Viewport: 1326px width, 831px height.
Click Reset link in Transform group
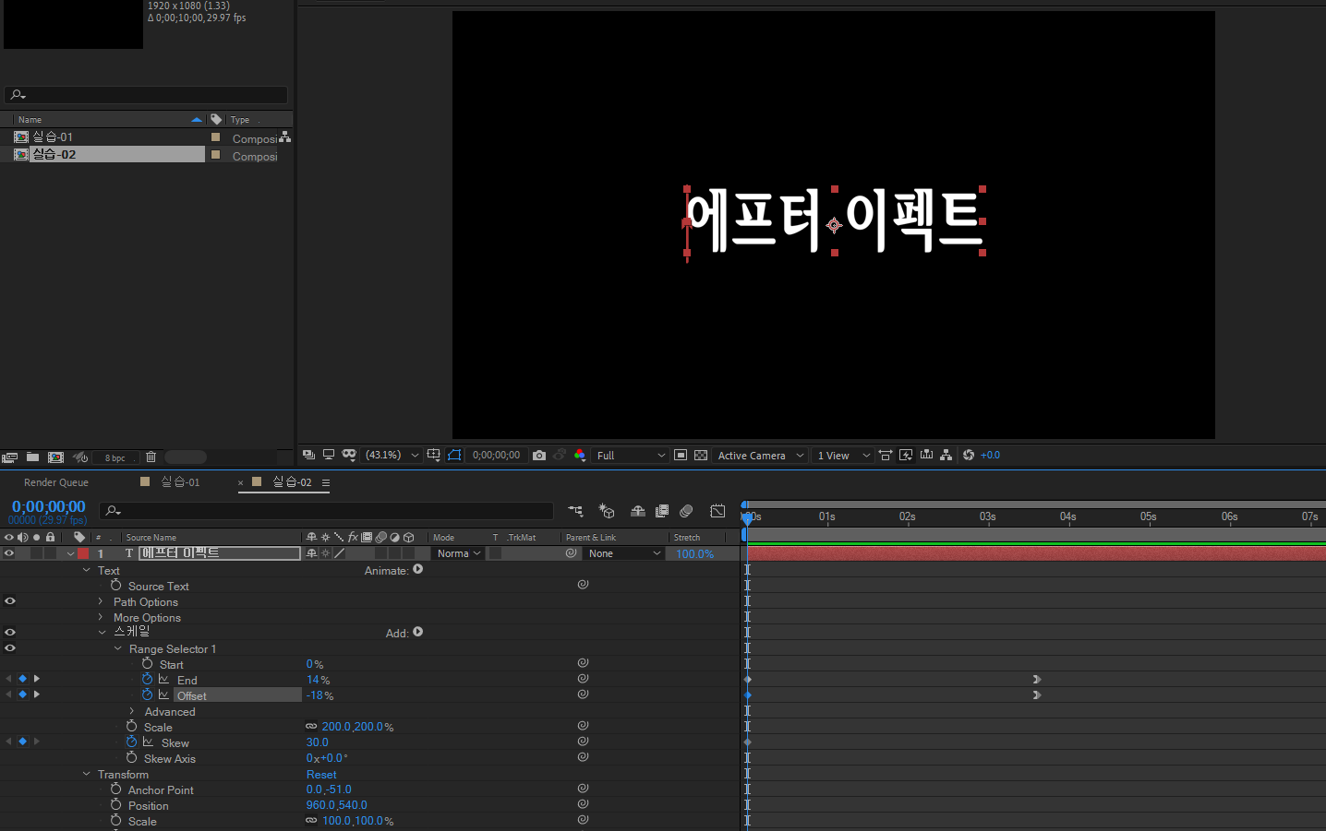click(321, 775)
